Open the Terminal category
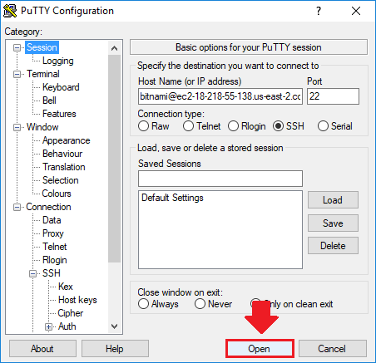 43,74
